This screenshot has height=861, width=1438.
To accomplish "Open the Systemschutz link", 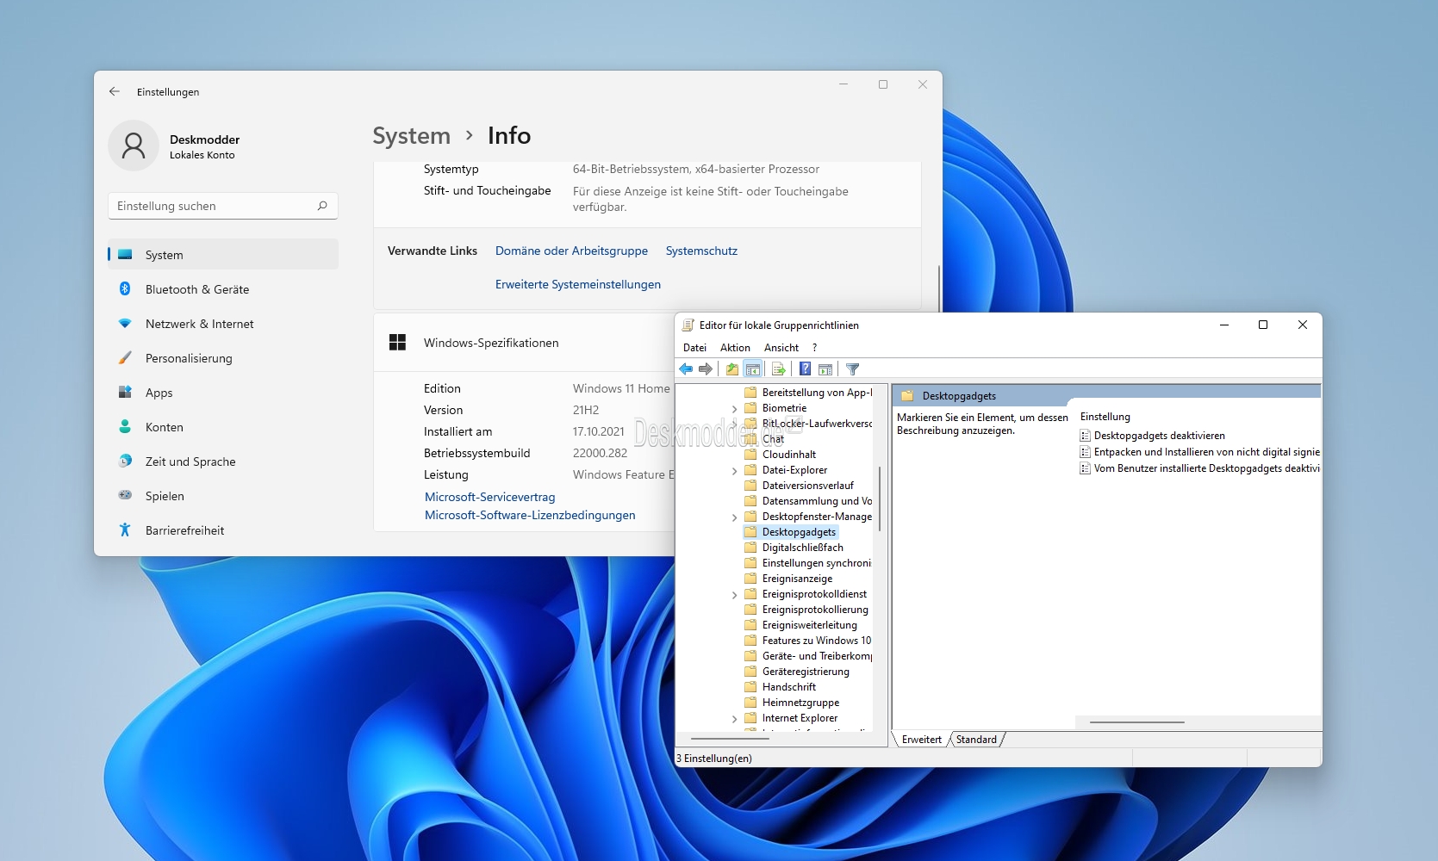I will [x=701, y=251].
